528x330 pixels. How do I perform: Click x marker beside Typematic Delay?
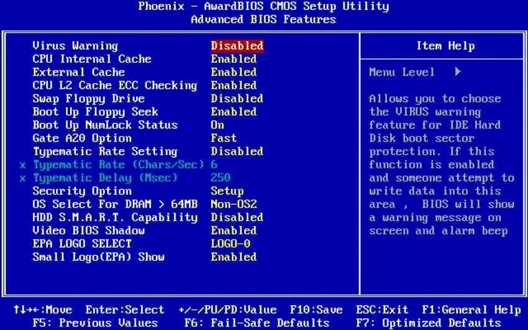22,178
